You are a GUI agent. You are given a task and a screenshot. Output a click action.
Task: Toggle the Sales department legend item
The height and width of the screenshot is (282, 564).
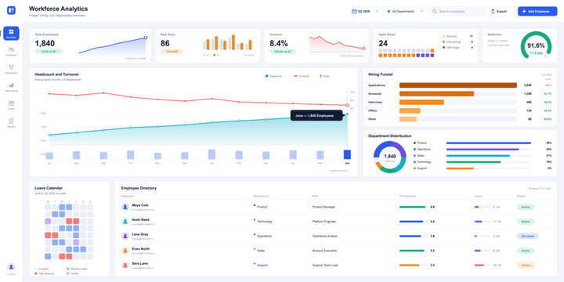tap(419, 156)
